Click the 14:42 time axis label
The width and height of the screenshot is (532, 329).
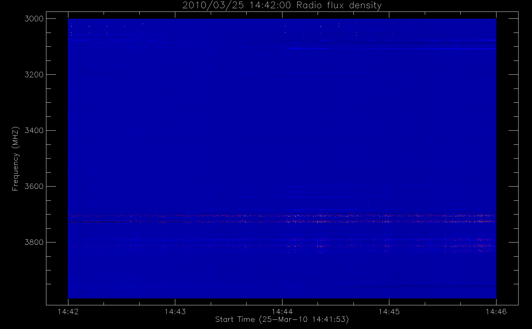[68, 312]
